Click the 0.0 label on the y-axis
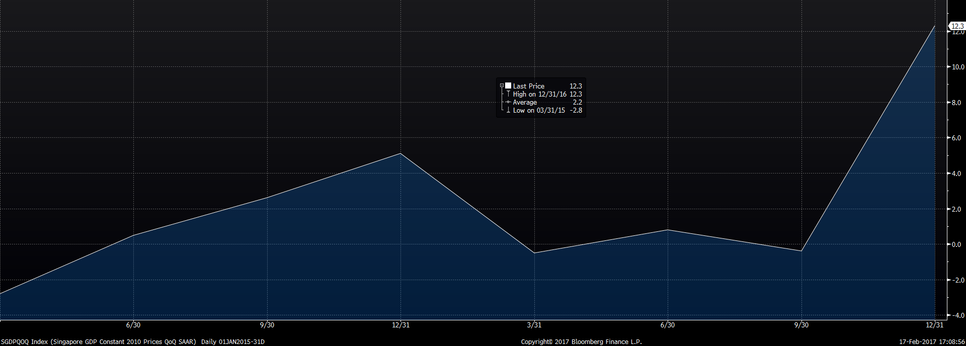 [x=956, y=245]
